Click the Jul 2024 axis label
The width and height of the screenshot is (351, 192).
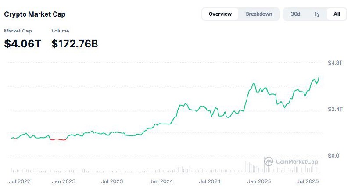210,181
